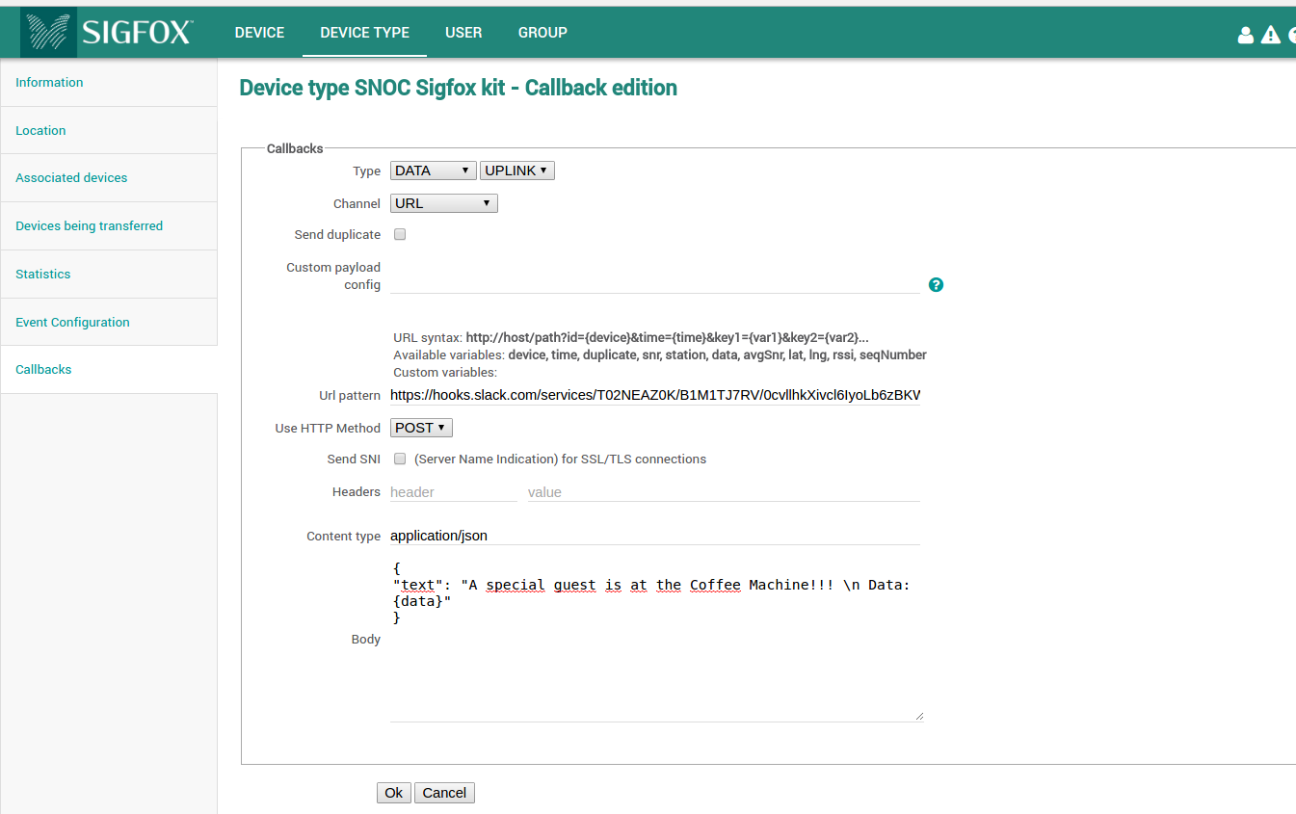Image resolution: width=1296 pixels, height=814 pixels.
Task: Open the UPLINK dropdown
Action: [x=517, y=171]
